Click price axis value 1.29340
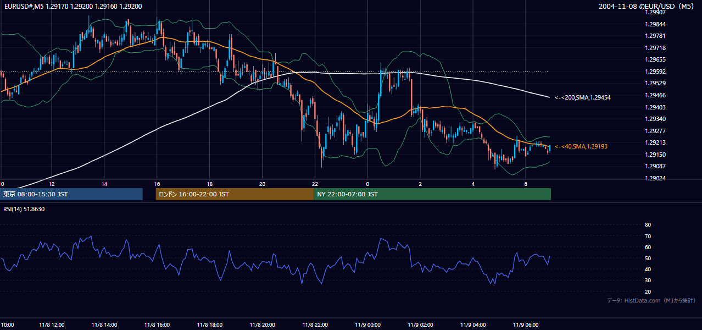Viewport: 702px width, 330px height. [x=655, y=119]
